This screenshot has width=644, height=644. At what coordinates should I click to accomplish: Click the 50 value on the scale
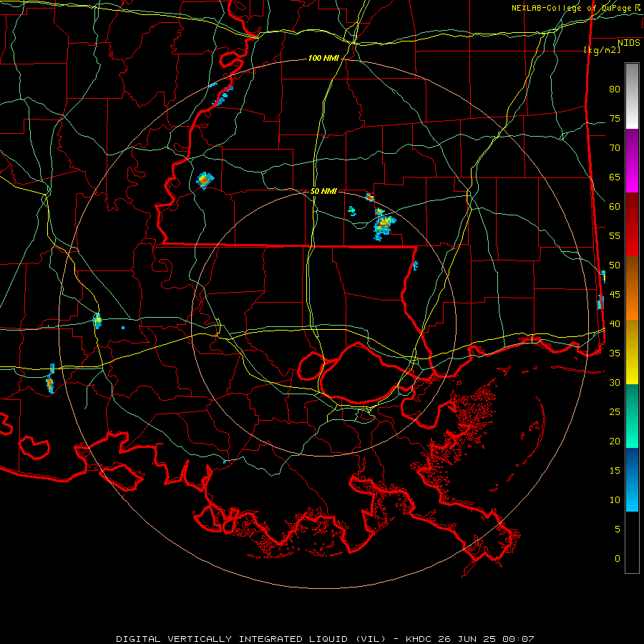click(x=615, y=265)
